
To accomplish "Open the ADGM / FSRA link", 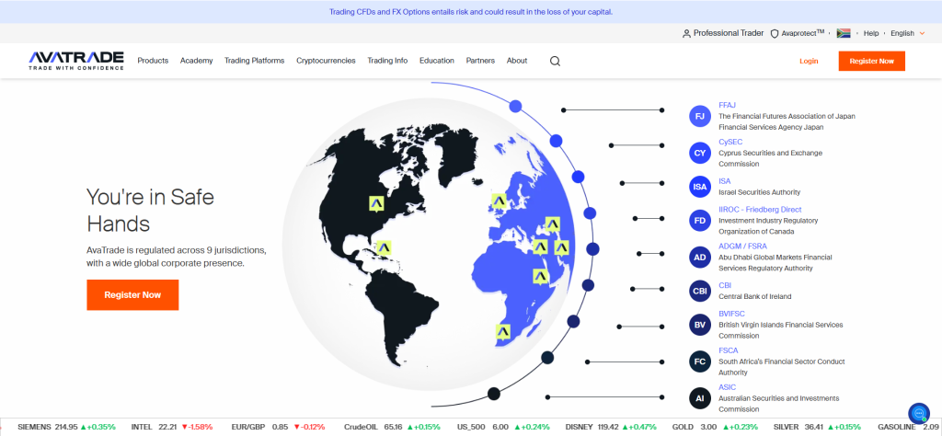I will tap(742, 247).
